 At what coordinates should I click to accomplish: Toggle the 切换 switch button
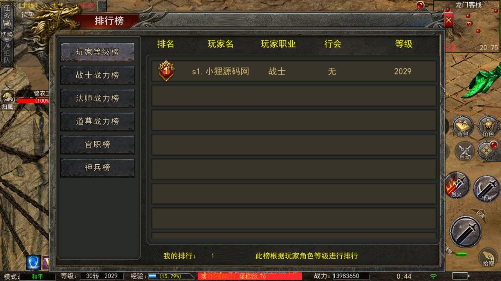(7, 34)
